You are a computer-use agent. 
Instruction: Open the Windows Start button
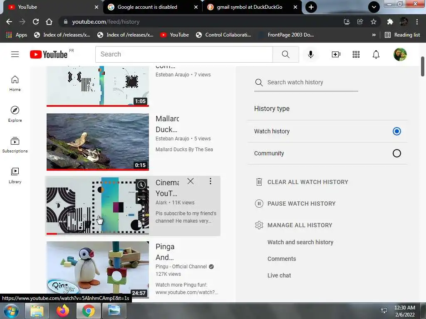[11, 311]
